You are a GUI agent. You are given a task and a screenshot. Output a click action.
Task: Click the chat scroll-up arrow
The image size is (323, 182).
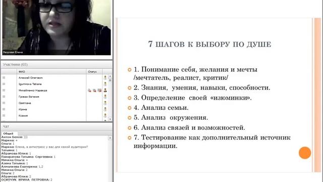tap(110, 138)
